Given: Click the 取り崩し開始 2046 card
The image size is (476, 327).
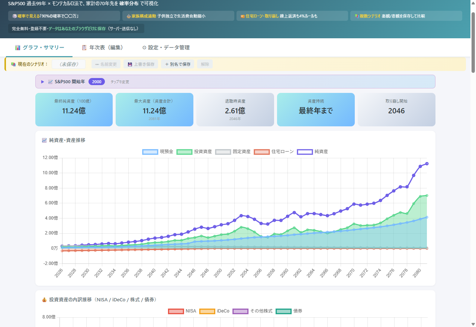Looking at the screenshot, I should [x=396, y=110].
